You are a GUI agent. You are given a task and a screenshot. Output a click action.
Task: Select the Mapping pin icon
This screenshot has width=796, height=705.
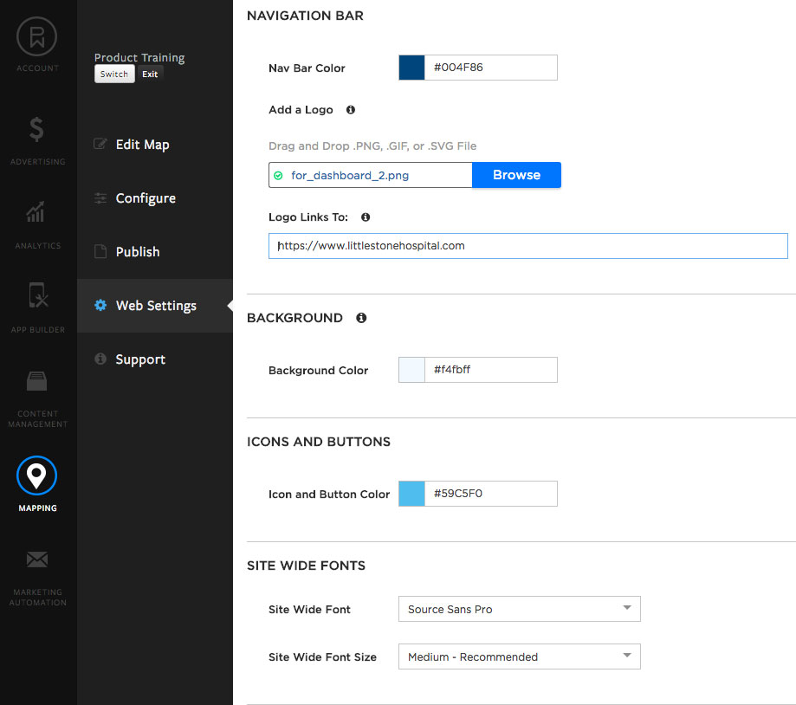(x=37, y=475)
